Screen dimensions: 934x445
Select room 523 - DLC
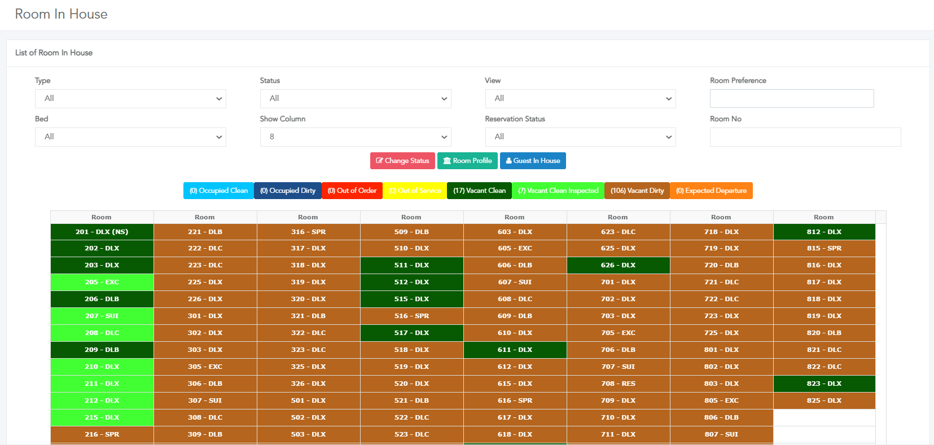(x=412, y=434)
